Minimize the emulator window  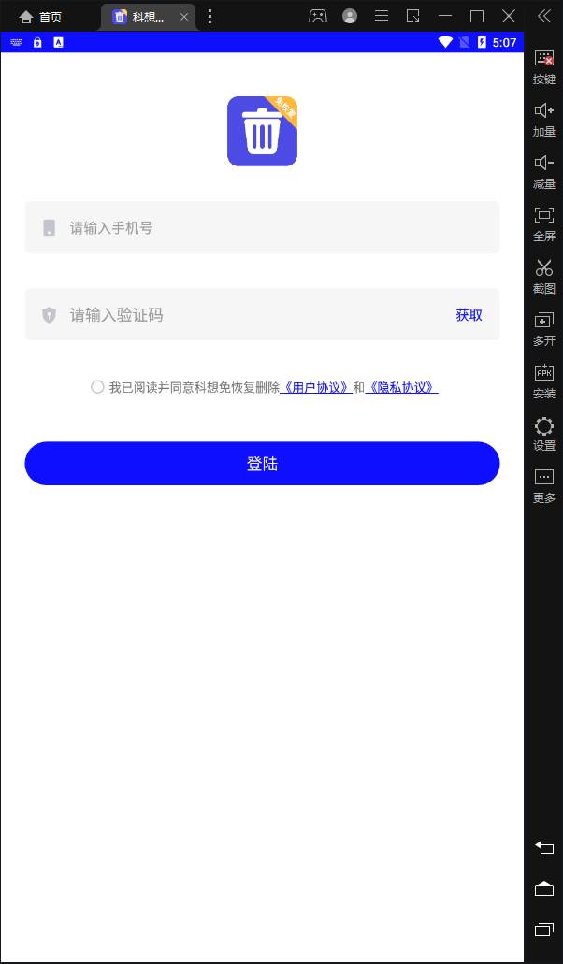point(445,16)
